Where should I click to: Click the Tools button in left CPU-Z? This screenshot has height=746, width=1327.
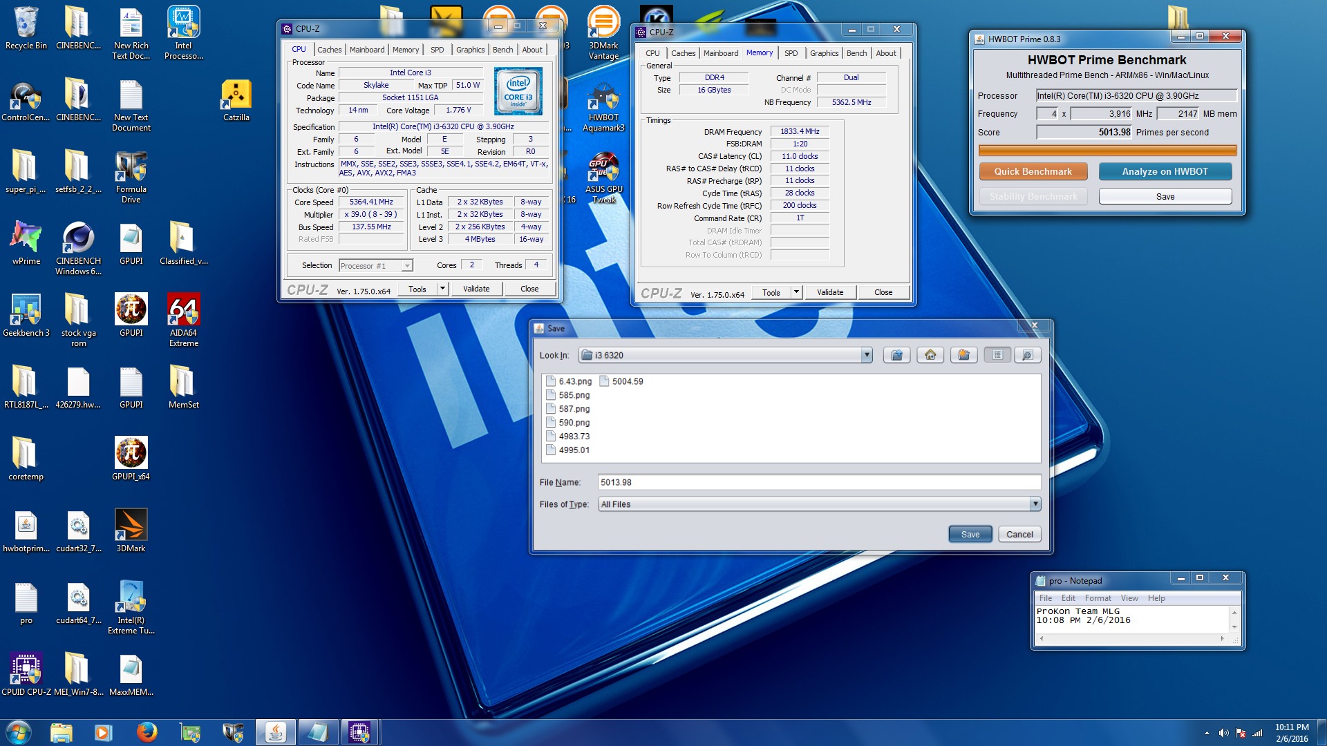pos(417,289)
